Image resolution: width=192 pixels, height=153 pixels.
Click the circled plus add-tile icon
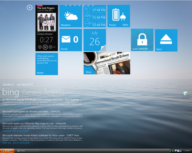click(29, 8)
